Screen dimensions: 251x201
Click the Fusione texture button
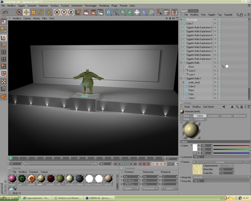tap(220, 162)
